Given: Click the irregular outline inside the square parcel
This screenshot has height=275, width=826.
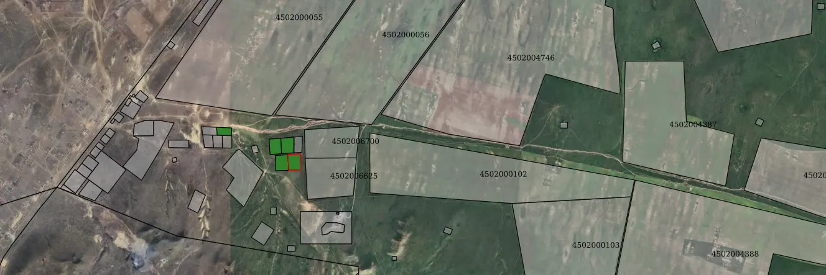Looking at the screenshot, I should coord(333,228).
